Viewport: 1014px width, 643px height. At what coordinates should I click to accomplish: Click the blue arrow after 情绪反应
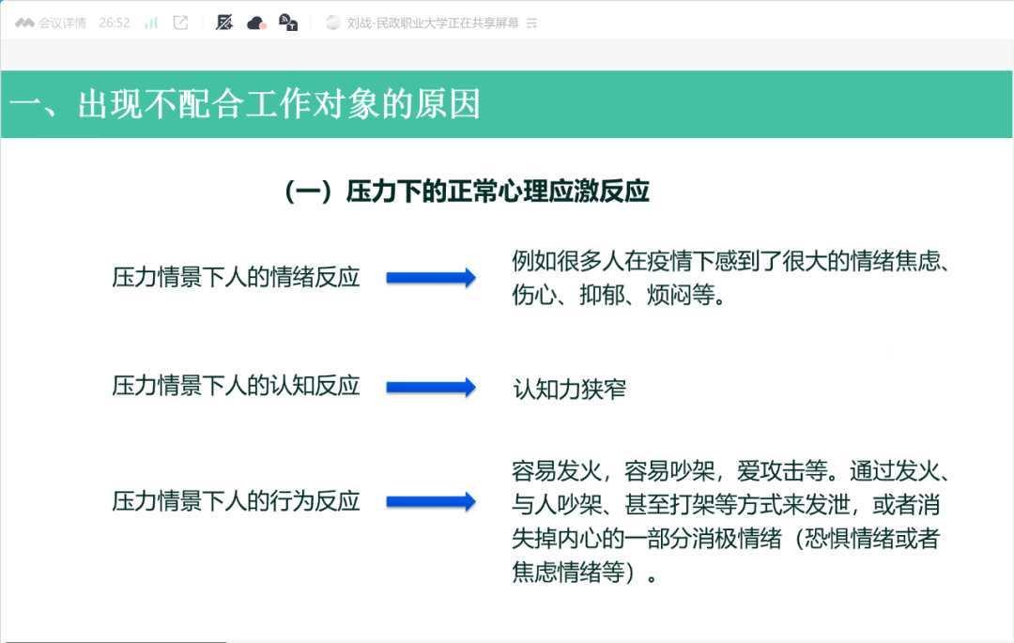tap(431, 277)
